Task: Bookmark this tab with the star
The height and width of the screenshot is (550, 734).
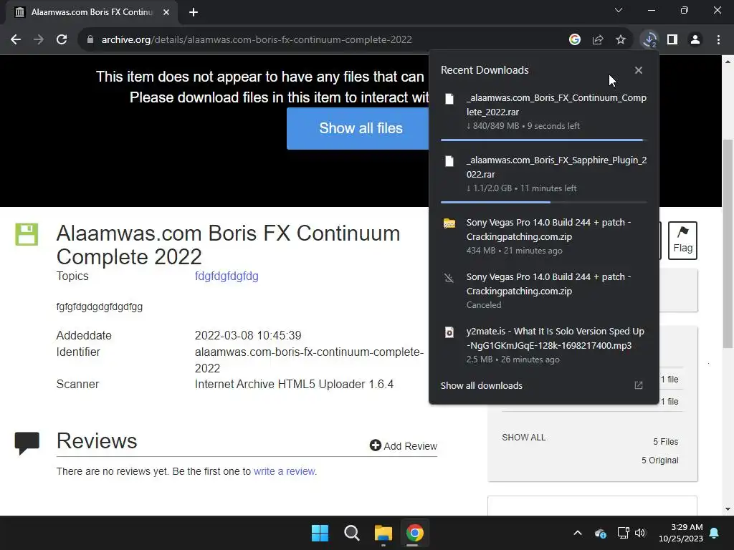Action: click(620, 40)
